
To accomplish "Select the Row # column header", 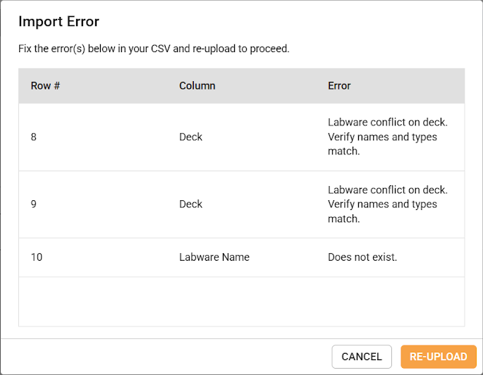I will coord(45,86).
